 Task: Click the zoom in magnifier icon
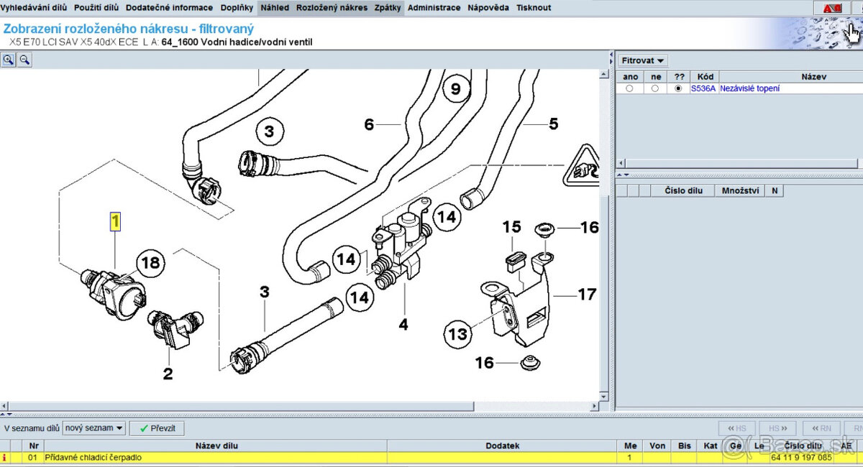pyautogui.click(x=9, y=60)
